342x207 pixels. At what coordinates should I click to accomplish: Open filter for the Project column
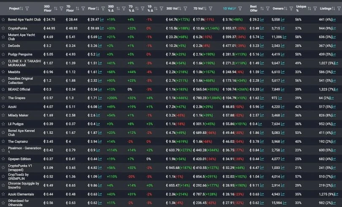tap(27, 8)
